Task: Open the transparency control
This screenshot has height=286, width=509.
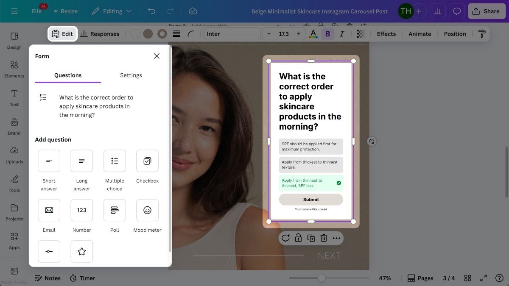Action: pyautogui.click(x=361, y=34)
